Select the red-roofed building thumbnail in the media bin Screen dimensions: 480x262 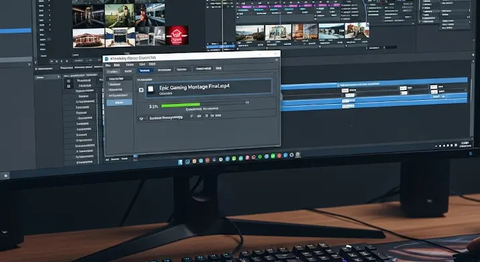click(x=88, y=38)
